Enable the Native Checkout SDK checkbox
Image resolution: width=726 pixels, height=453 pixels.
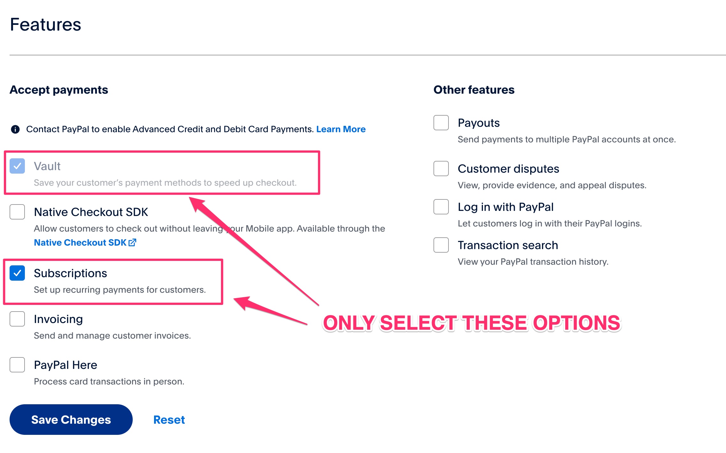coord(17,212)
